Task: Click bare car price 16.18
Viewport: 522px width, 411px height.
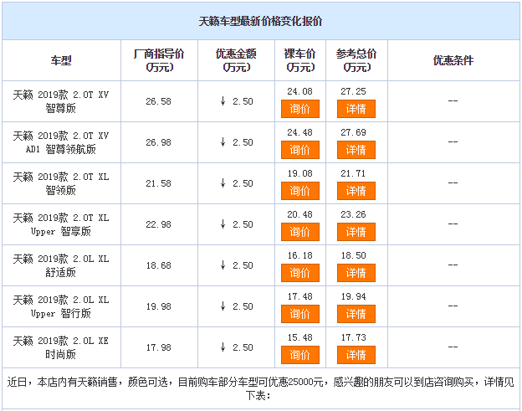Action: click(x=300, y=255)
